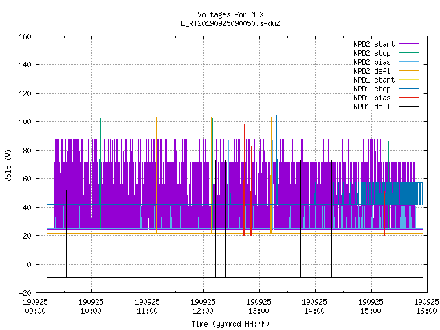Click the -20 y-axis tick label
This screenshot has height=330, width=440.
point(25,293)
